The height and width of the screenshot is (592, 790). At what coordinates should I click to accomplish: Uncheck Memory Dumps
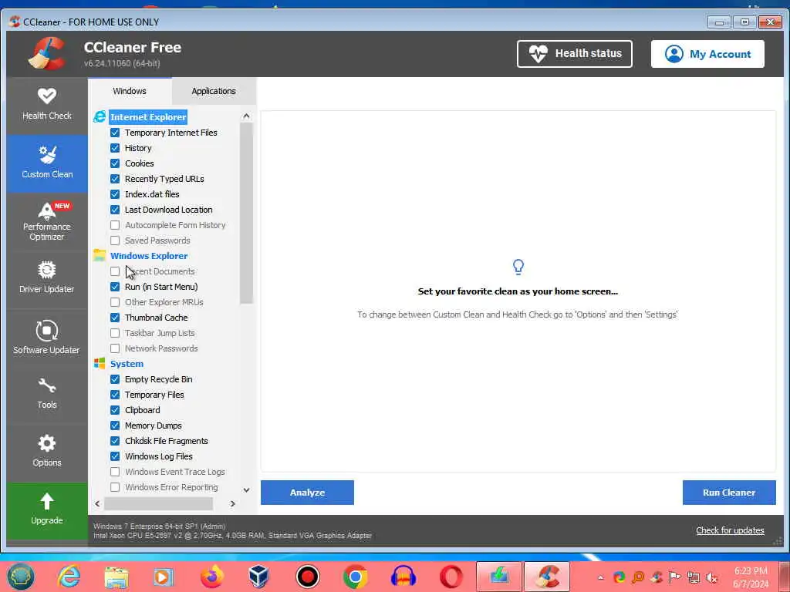pos(115,425)
